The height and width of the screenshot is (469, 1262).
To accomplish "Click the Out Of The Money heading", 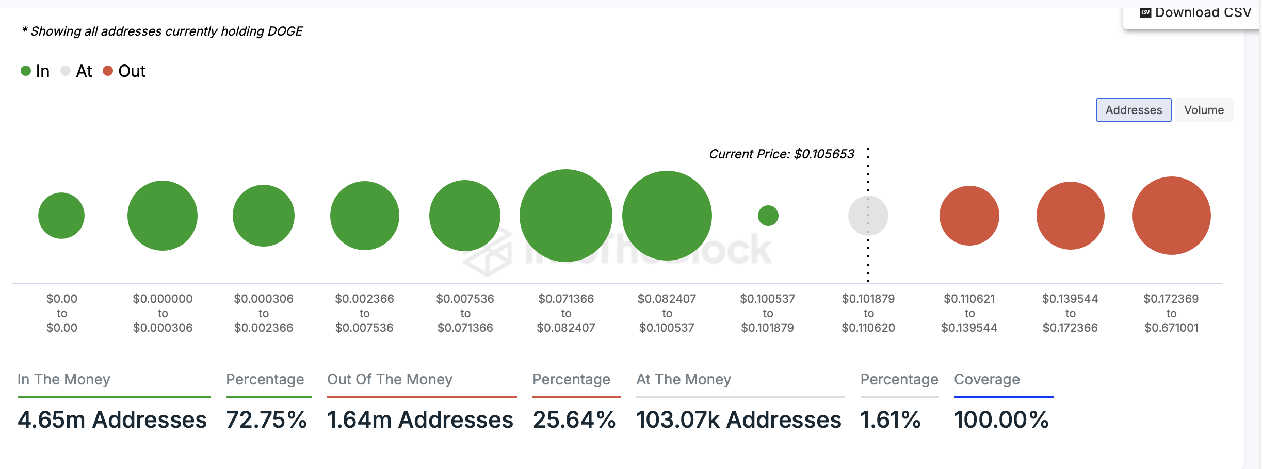I will pos(390,379).
